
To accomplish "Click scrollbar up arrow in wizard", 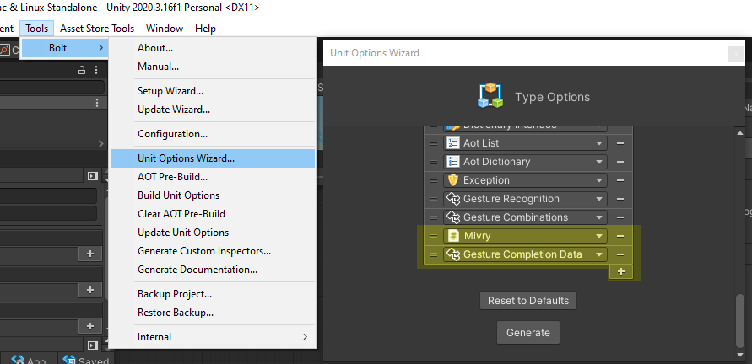I will pos(741,132).
